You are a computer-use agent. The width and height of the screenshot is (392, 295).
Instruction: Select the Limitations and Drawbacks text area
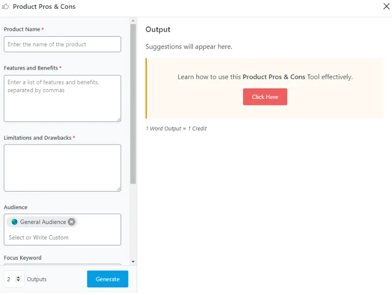click(62, 168)
